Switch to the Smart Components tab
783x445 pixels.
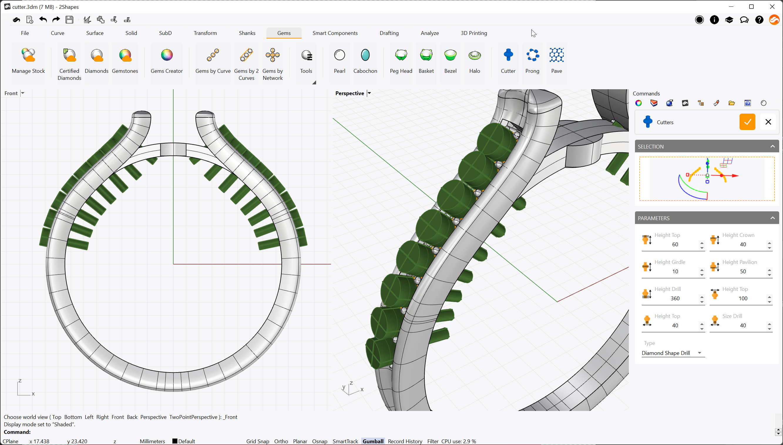335,33
